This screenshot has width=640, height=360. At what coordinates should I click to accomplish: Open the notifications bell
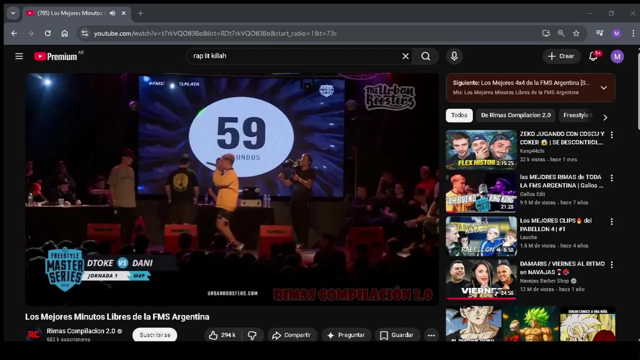(x=593, y=56)
